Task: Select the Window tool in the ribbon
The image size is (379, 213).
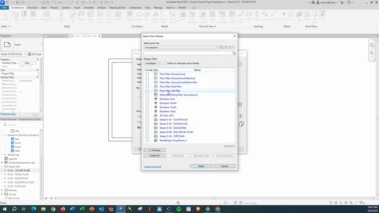Action: pos(33,16)
